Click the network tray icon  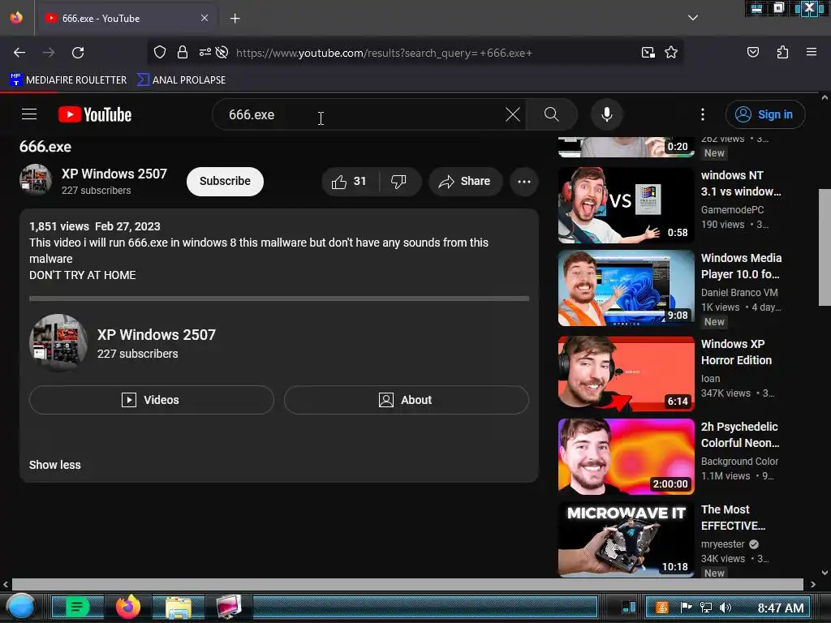pyautogui.click(x=706, y=608)
